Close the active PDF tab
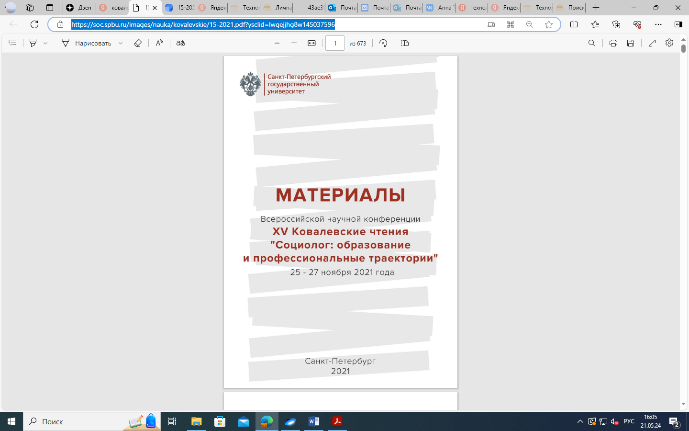Screen dimensions: 689x431 pyautogui.click(x=155, y=8)
